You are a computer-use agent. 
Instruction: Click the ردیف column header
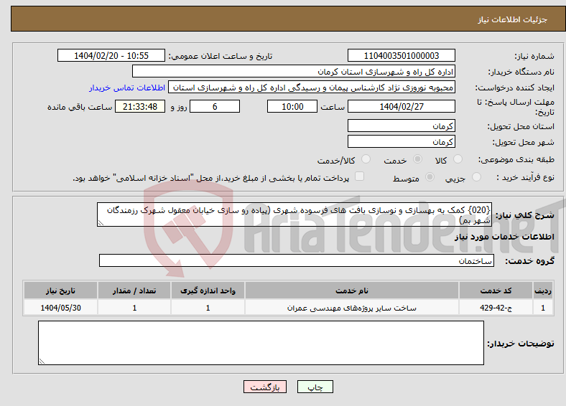click(x=543, y=291)
